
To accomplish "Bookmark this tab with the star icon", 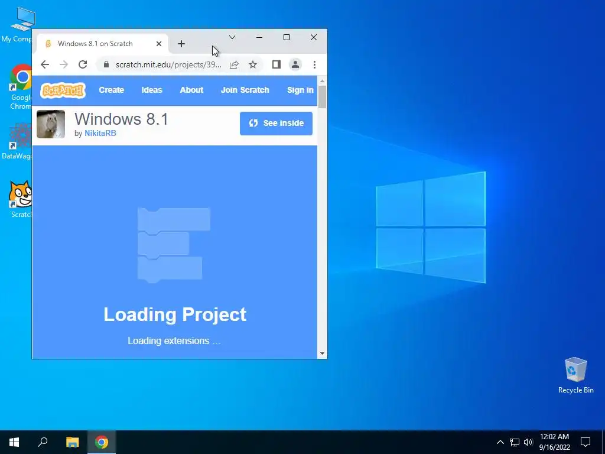I will 253,64.
